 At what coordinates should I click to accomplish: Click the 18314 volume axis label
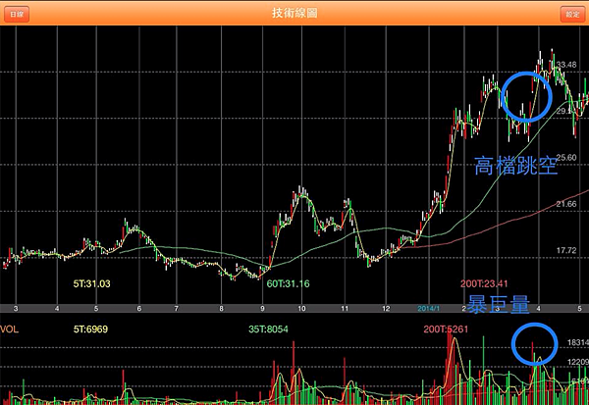point(578,342)
